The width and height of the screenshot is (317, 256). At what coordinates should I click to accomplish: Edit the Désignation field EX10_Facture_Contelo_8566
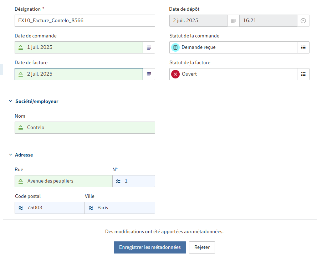[85, 21]
